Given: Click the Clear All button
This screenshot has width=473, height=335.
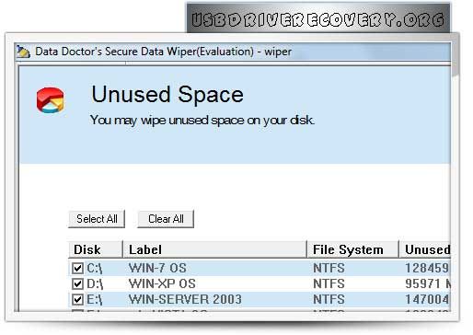Looking at the screenshot, I should click(166, 219).
